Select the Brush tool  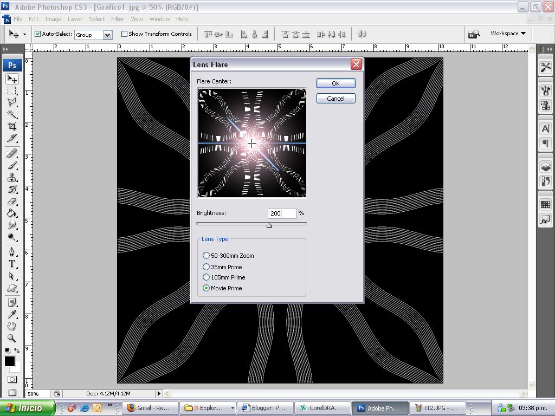pyautogui.click(x=12, y=165)
